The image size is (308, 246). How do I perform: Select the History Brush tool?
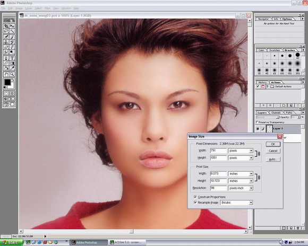[12, 42]
